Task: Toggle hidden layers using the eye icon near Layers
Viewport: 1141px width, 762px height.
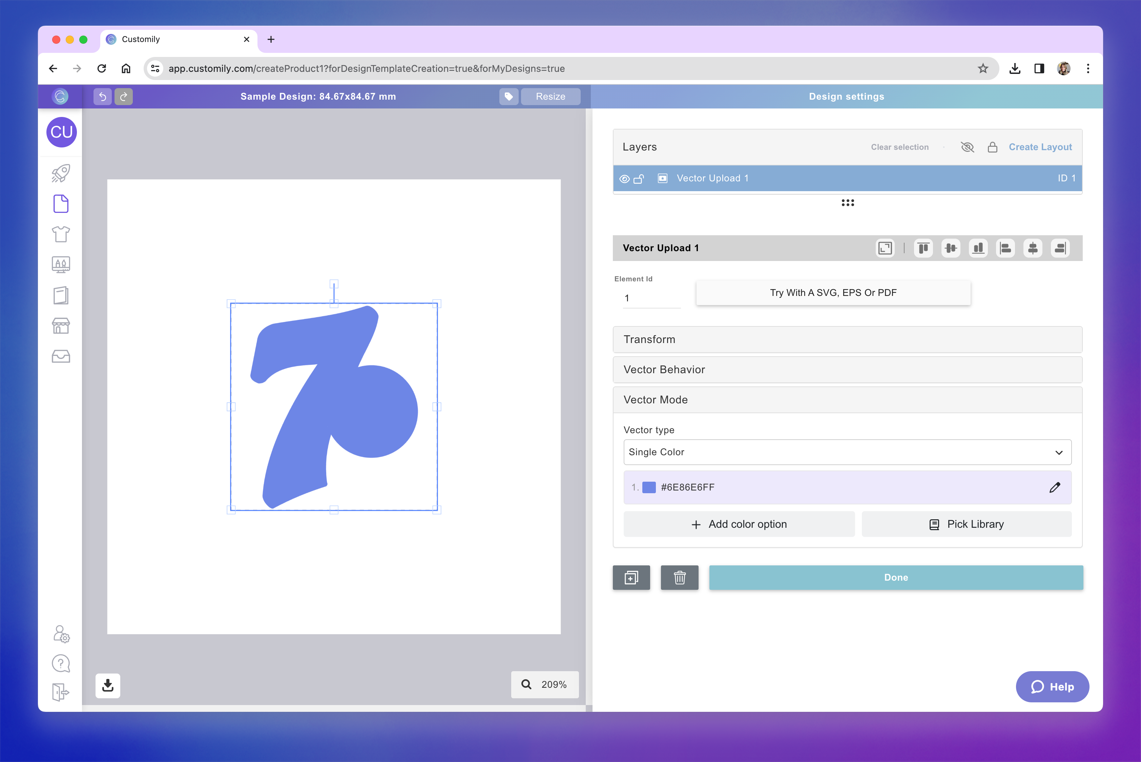Action: tap(967, 147)
